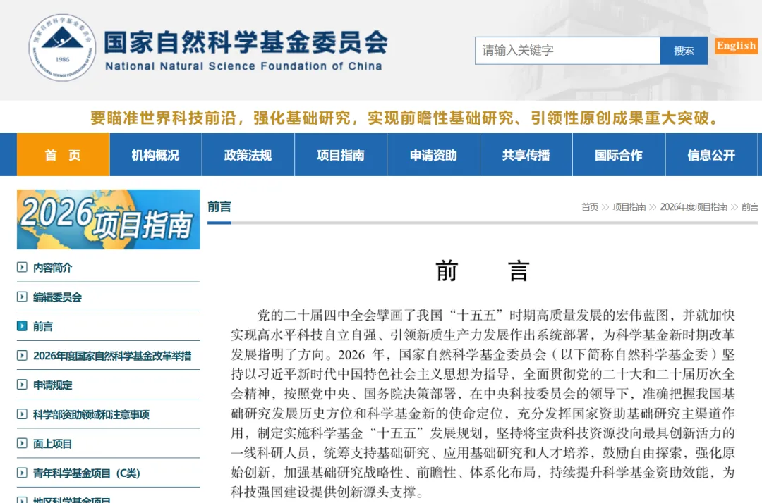762x503 pixels.
Task: Open sidebar link 青年科学基金项目（C类）
Action: point(87,473)
